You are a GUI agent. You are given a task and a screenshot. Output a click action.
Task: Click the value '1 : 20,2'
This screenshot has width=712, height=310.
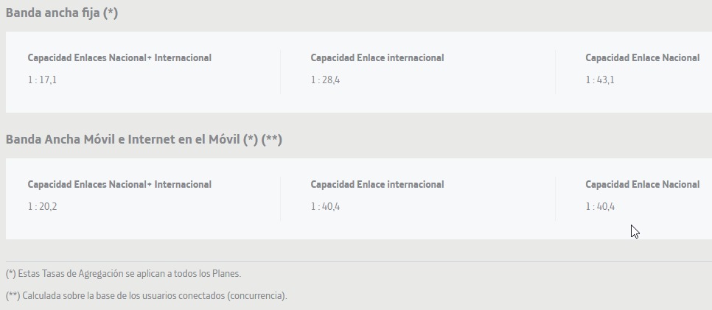coord(42,207)
